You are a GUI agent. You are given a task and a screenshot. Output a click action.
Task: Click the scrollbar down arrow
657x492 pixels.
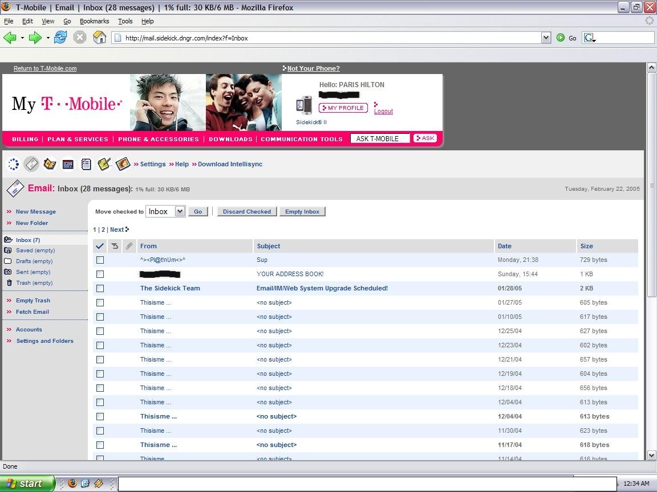coord(651,455)
